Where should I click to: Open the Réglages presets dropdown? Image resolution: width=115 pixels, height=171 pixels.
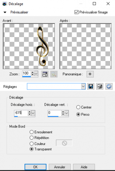(84, 86)
